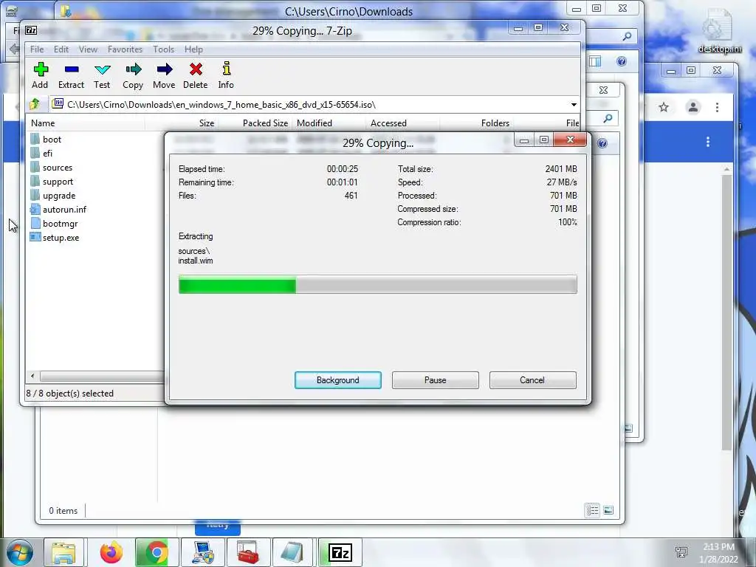The image size is (756, 567).
Task: Click the horizontal scrollbar left arrow
Action: coord(32,376)
